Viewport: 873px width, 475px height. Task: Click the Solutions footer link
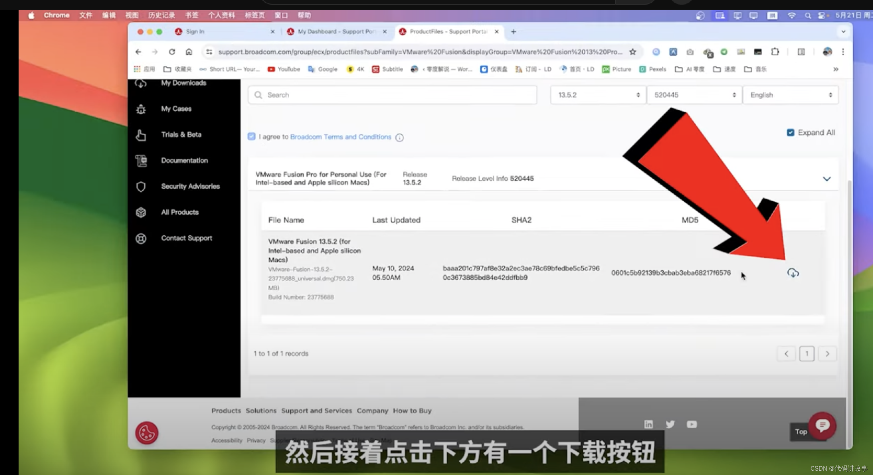[261, 411]
